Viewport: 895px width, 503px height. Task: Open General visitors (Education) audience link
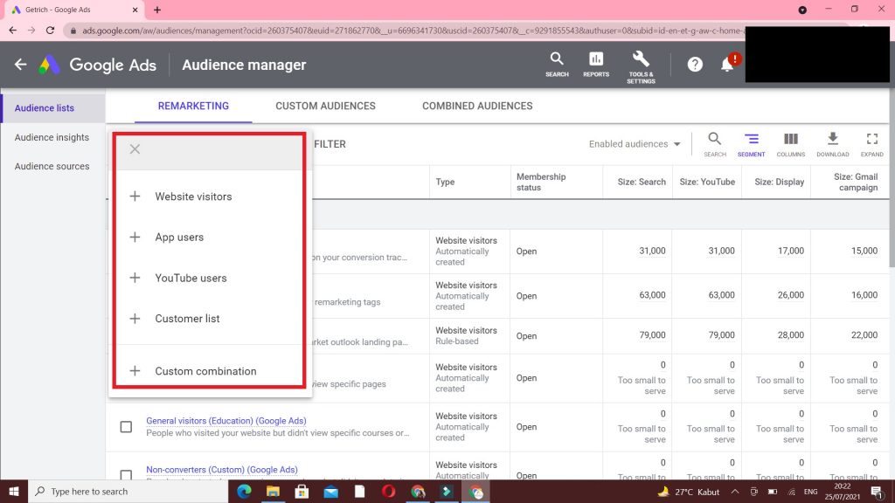point(225,421)
